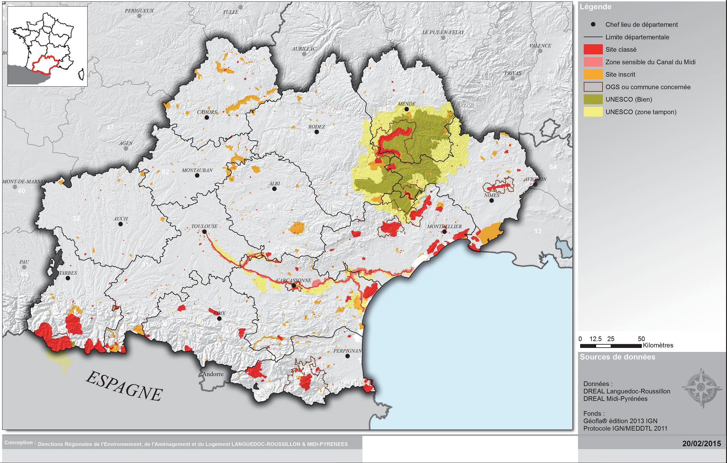Click the France inset locator map
Viewport: 727px width, 463px height.
47,47
